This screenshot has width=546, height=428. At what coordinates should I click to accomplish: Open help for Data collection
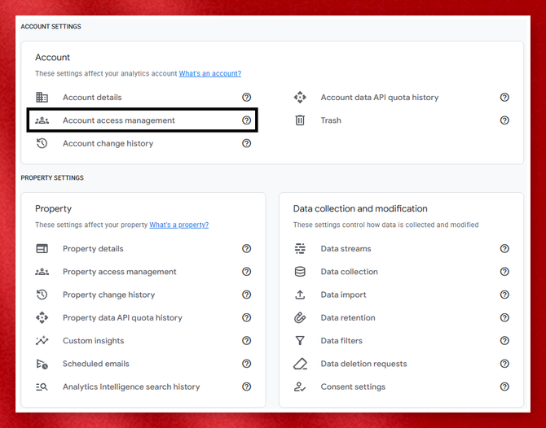click(x=504, y=272)
